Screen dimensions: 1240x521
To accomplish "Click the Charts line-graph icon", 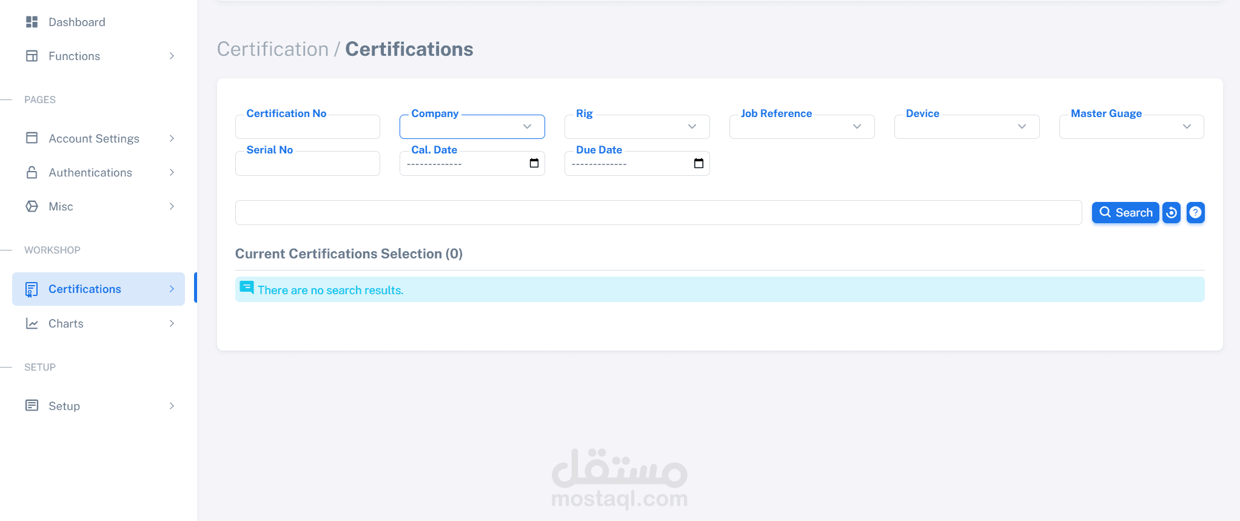I will point(32,323).
